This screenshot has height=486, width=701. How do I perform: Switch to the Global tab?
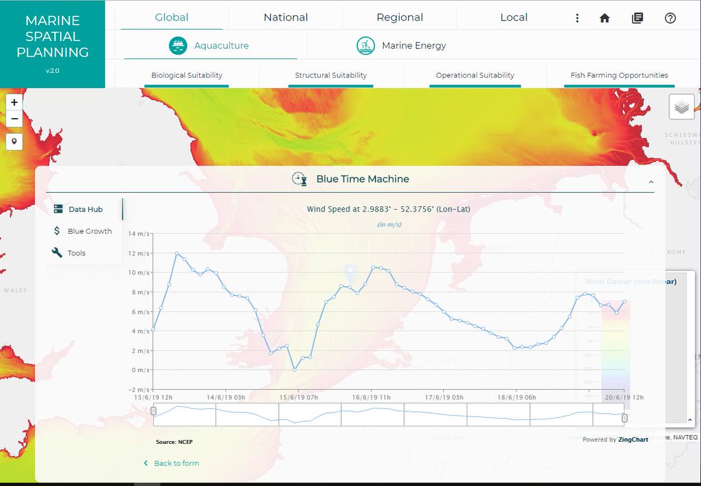tap(172, 17)
